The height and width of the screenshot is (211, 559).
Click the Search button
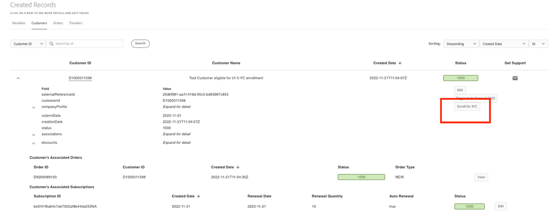pos(140,44)
